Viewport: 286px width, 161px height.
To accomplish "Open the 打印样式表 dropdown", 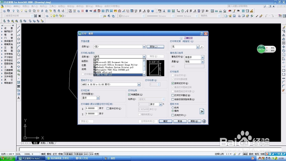I will (198, 47).
